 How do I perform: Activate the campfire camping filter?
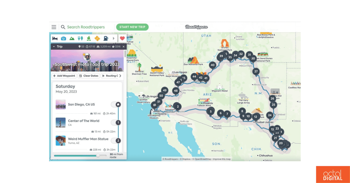pyautogui.click(x=88, y=38)
